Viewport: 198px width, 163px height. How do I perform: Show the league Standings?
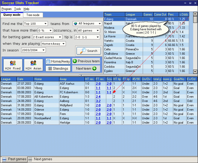(x=58, y=68)
